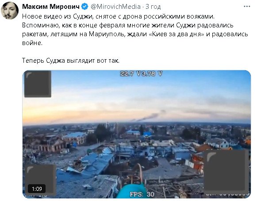Click the blue verified checkmark badge
The height and width of the screenshot is (201, 257).
(x=85, y=7)
